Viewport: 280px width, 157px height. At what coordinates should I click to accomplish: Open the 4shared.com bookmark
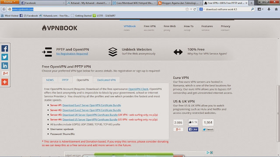54,16
